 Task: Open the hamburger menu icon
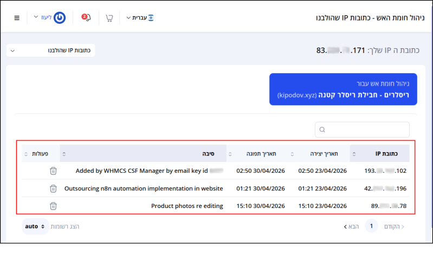pyautogui.click(x=17, y=18)
